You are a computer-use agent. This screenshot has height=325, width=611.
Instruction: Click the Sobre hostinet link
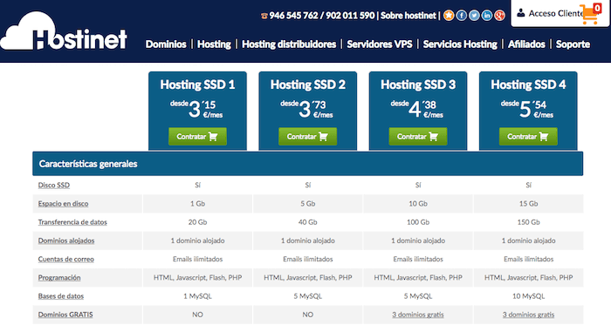[x=408, y=16]
